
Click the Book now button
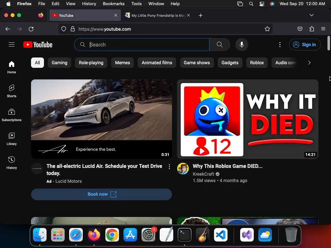[101, 194]
